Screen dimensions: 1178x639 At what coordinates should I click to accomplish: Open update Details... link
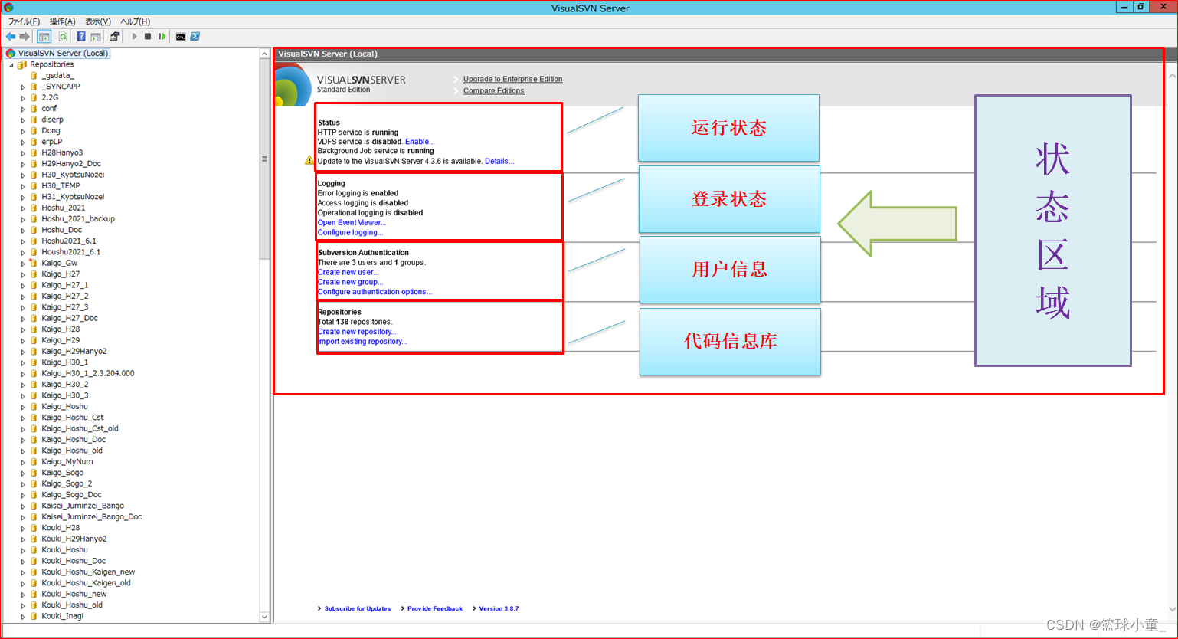(499, 162)
